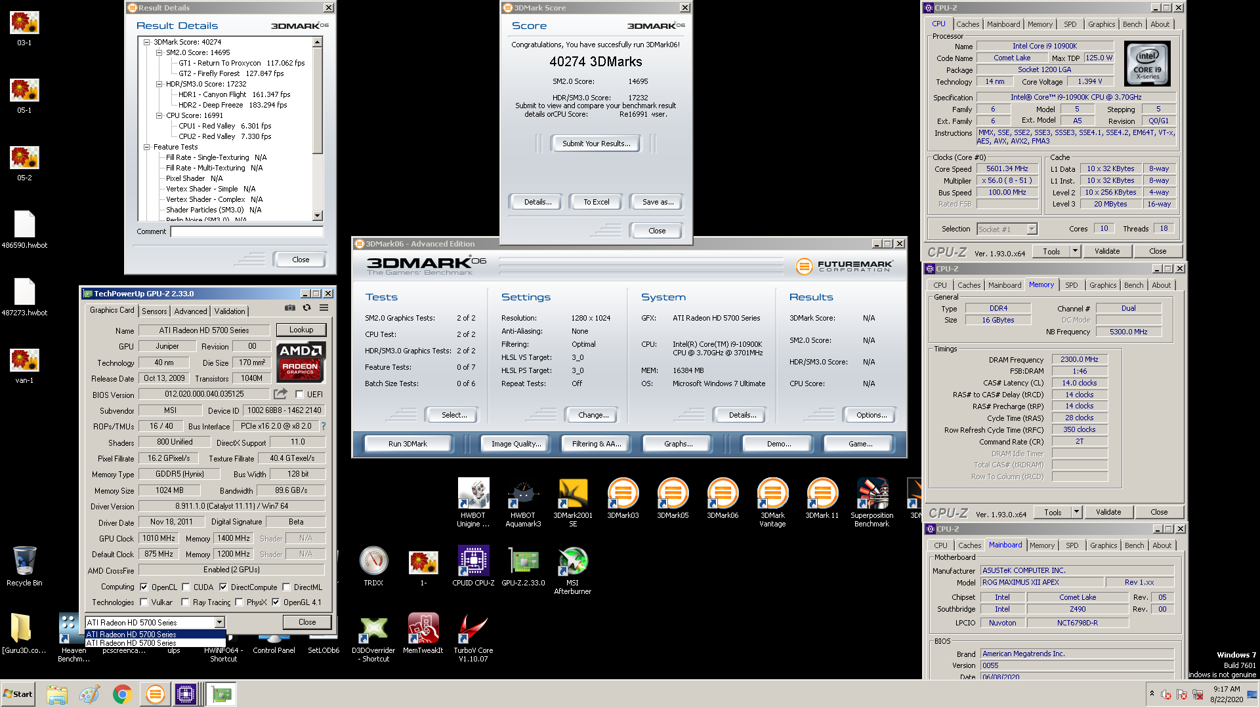This screenshot has width=1260, height=708.
Task: Click the Run 3DMark button
Action: pyautogui.click(x=408, y=444)
